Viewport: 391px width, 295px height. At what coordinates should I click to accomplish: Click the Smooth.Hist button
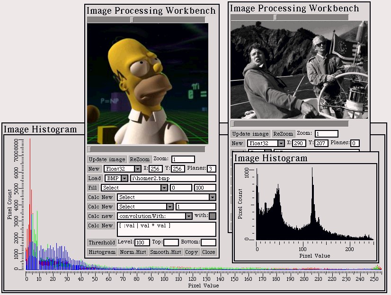click(166, 252)
